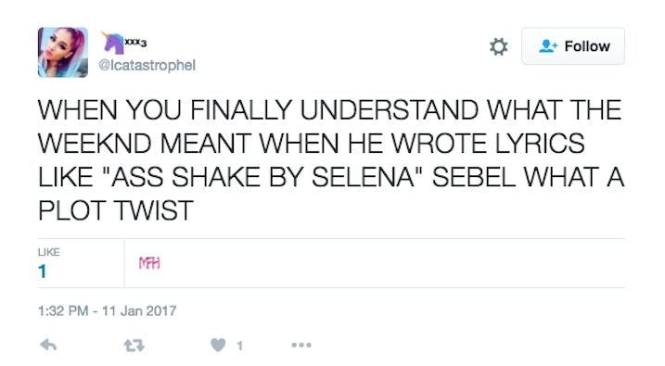The width and height of the screenshot is (665, 366).
Task: Open the gear user actions menu
Action: [499, 46]
